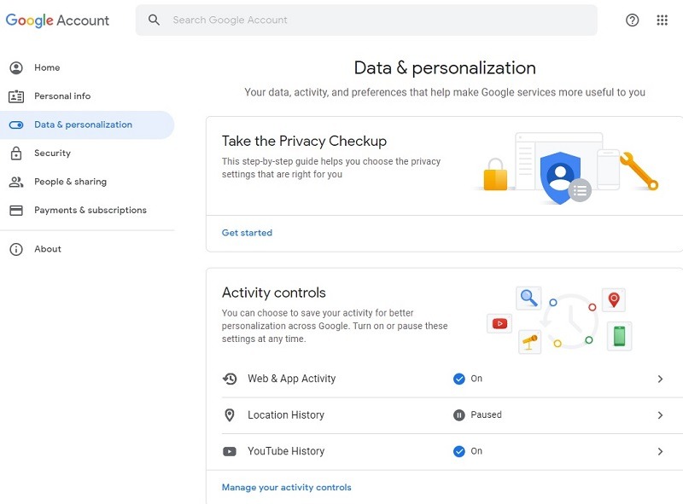Click Get started under Privacy Checkup
The width and height of the screenshot is (683, 504).
[x=248, y=232]
